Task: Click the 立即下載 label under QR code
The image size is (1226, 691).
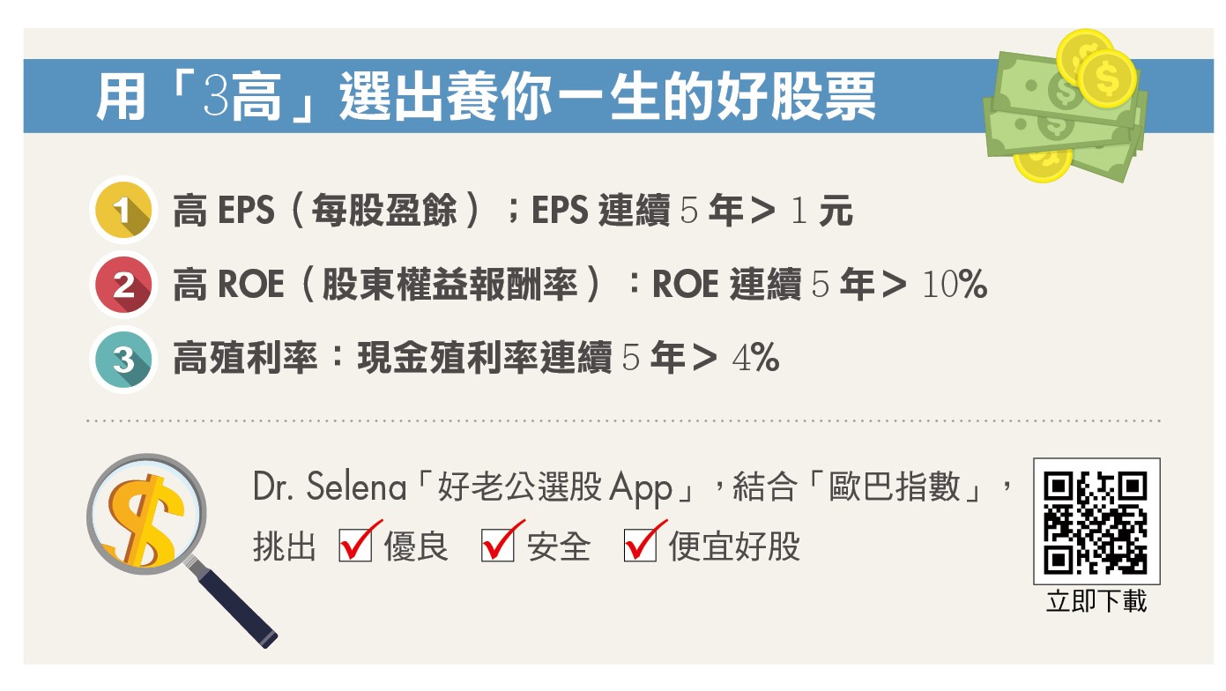Action: coord(1096,602)
